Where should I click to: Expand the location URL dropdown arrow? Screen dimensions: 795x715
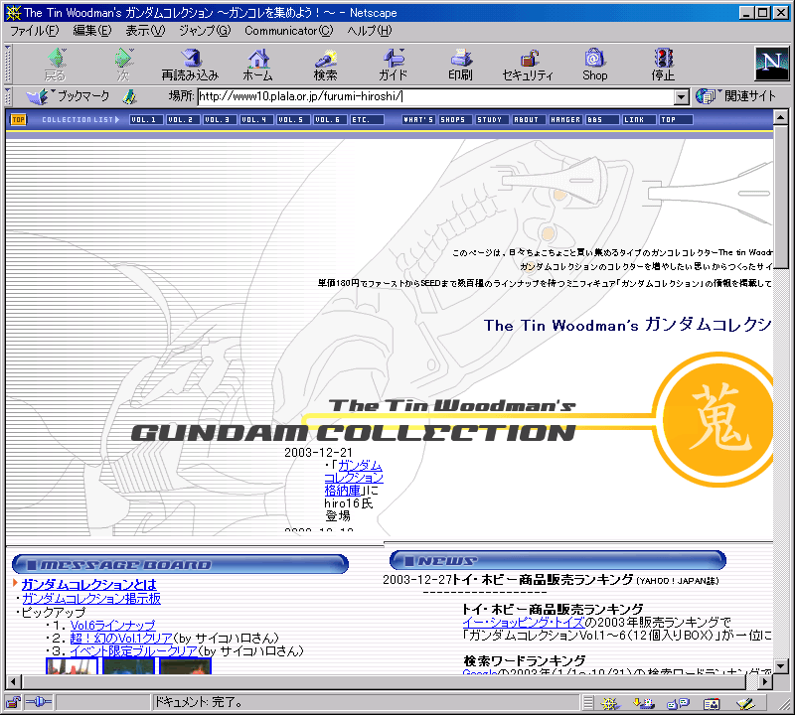point(682,96)
